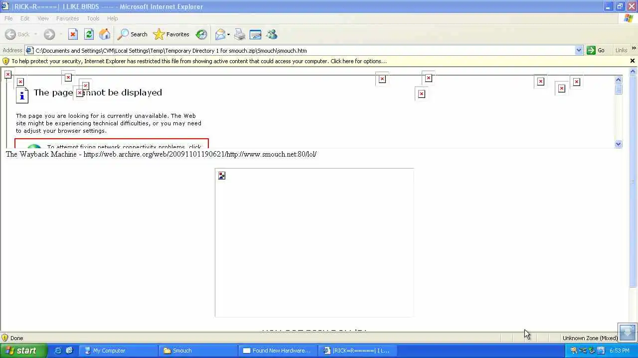Click the tray icon next to the clock
The image size is (638, 358).
[601, 351]
